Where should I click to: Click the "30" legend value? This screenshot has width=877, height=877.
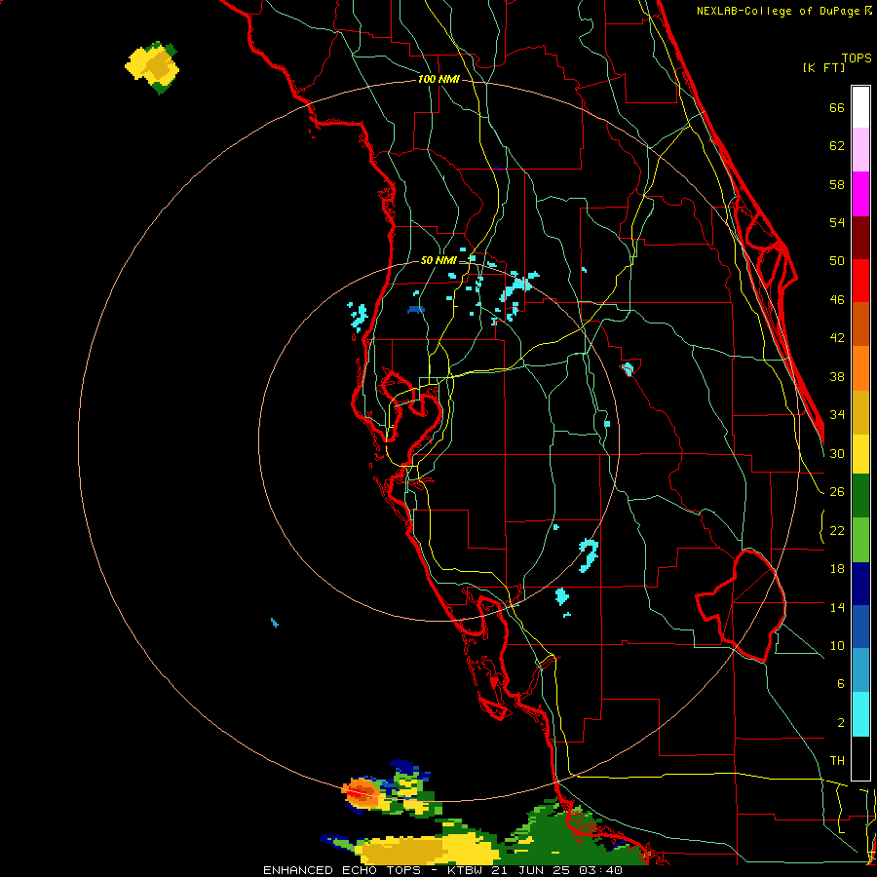pyautogui.click(x=837, y=453)
